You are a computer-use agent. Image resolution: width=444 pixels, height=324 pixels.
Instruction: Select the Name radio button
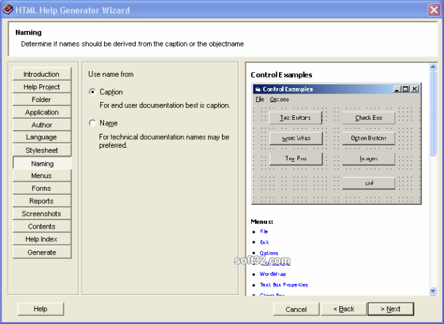coord(93,123)
